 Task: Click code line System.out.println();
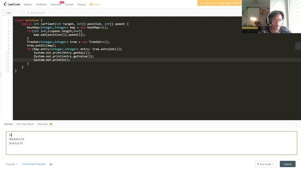click(x=52, y=60)
